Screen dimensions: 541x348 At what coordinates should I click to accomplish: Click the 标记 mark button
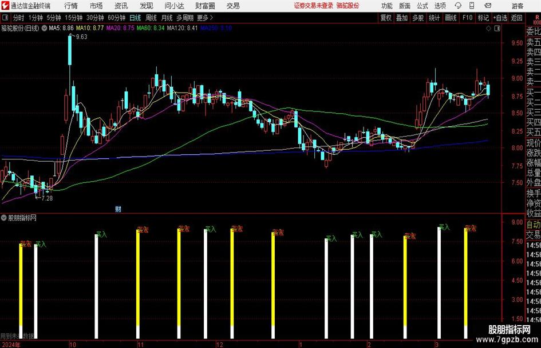(x=483, y=18)
